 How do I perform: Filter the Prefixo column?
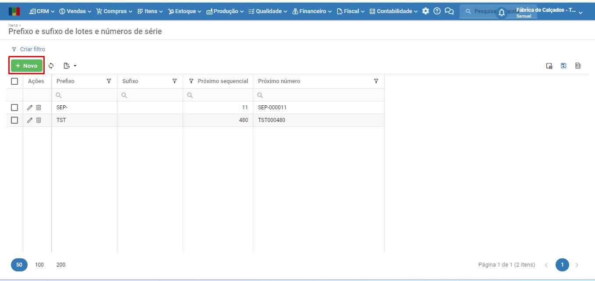tap(109, 81)
